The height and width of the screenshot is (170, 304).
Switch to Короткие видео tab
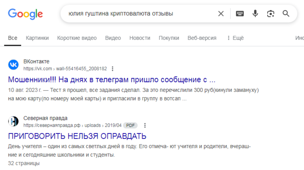pyautogui.click(x=77, y=38)
